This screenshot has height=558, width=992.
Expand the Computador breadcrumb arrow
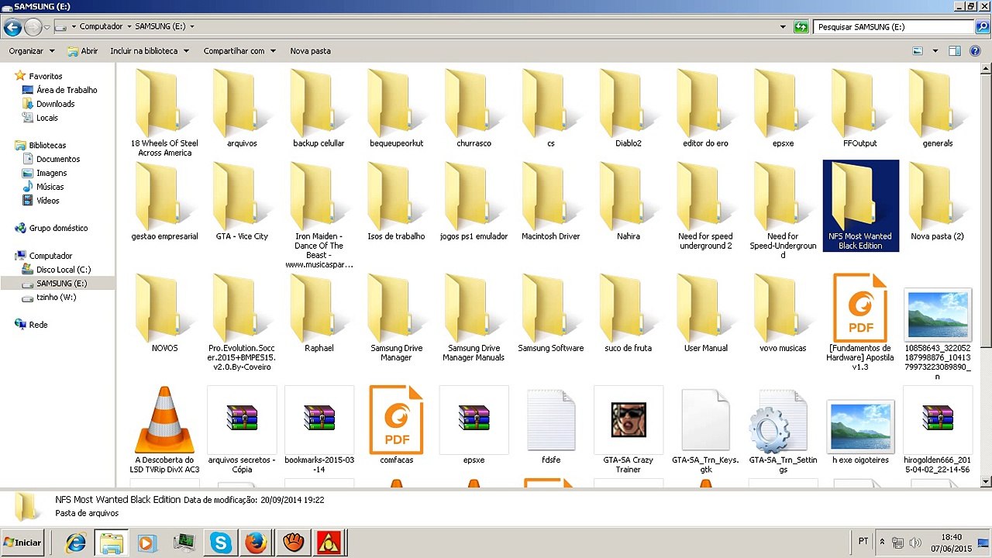pos(129,26)
